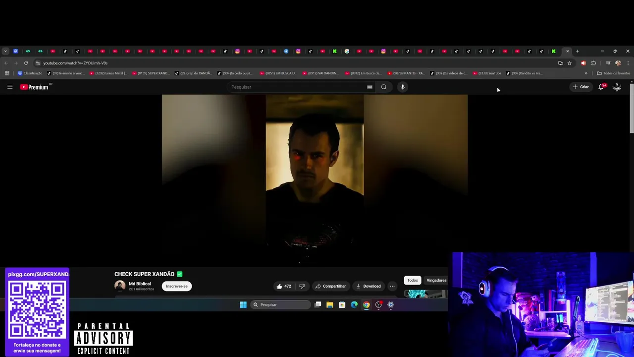Open YouTube notifications bell

pos(601,87)
